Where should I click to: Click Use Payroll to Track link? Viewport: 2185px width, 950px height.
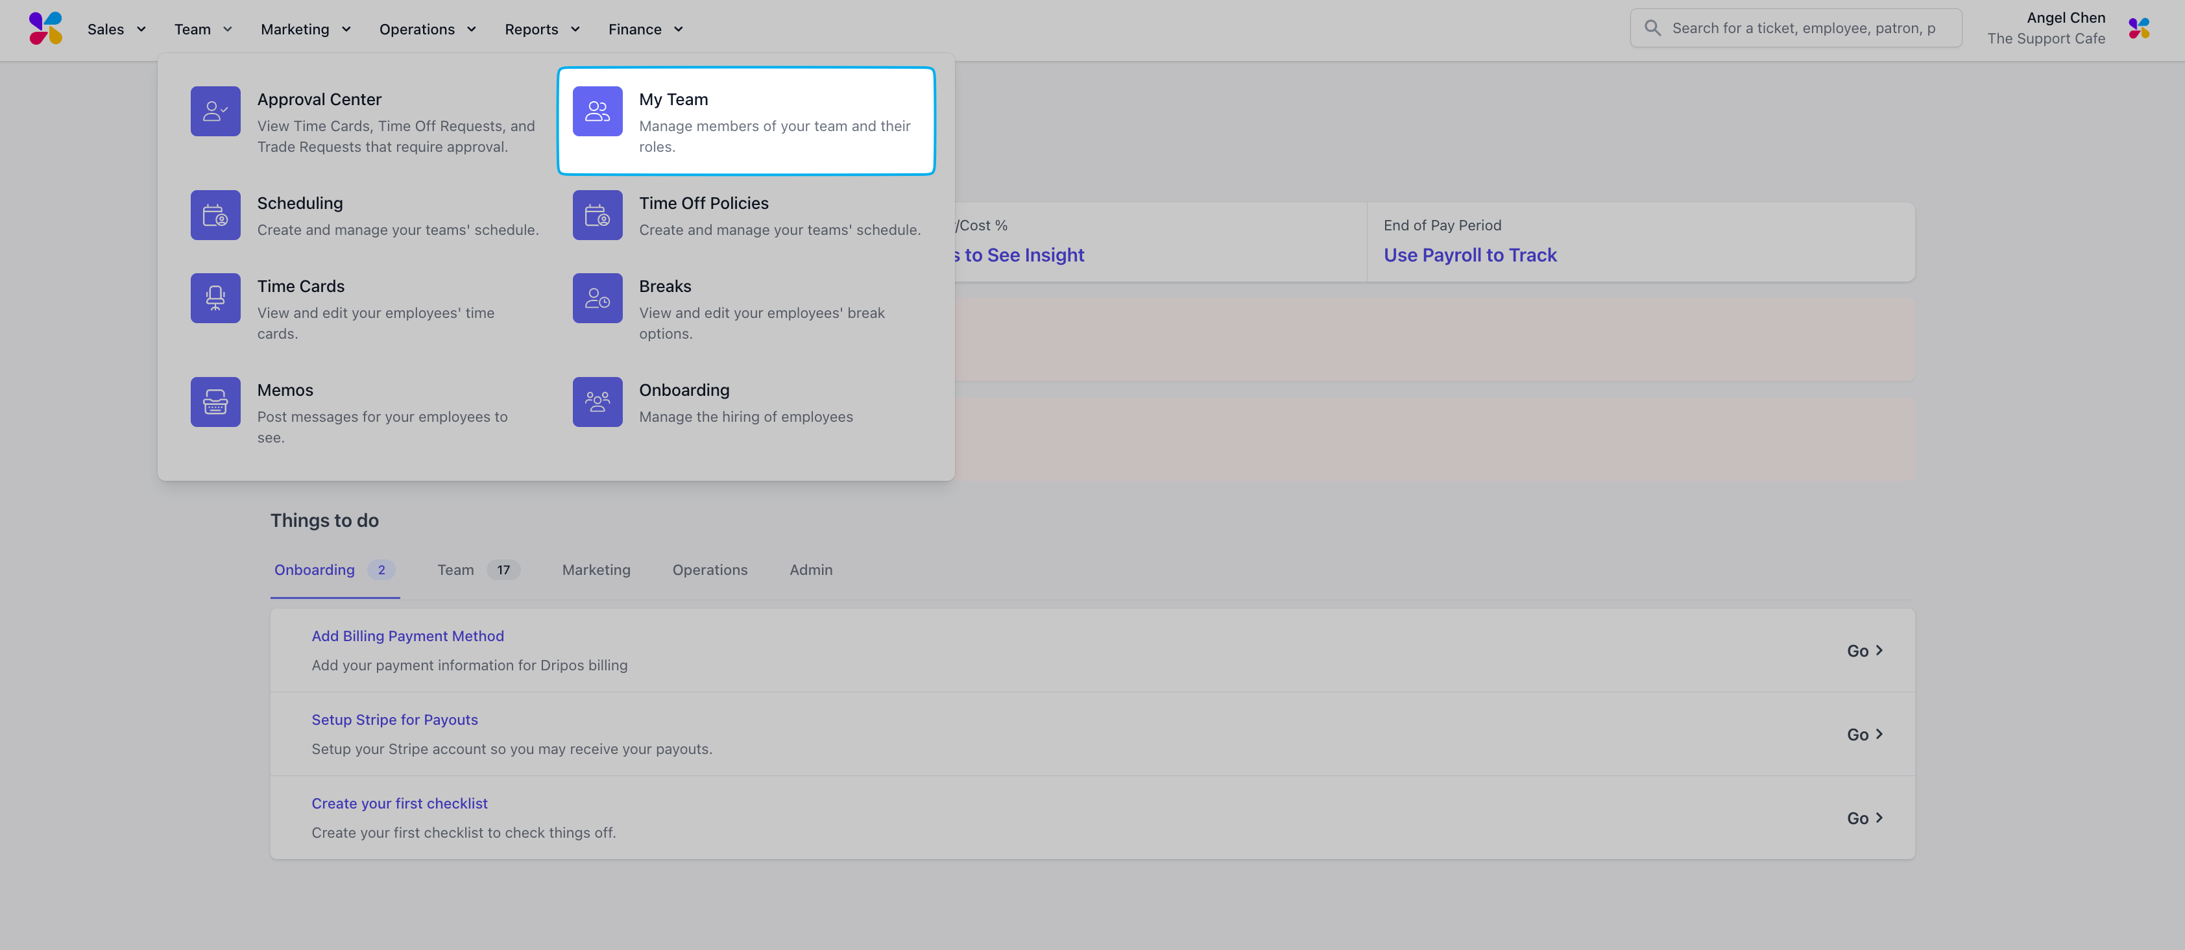1469,255
